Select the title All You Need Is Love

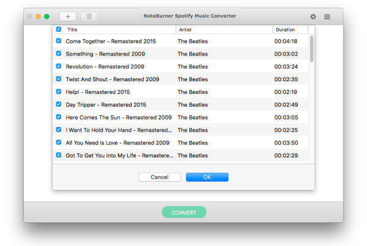coord(117,143)
